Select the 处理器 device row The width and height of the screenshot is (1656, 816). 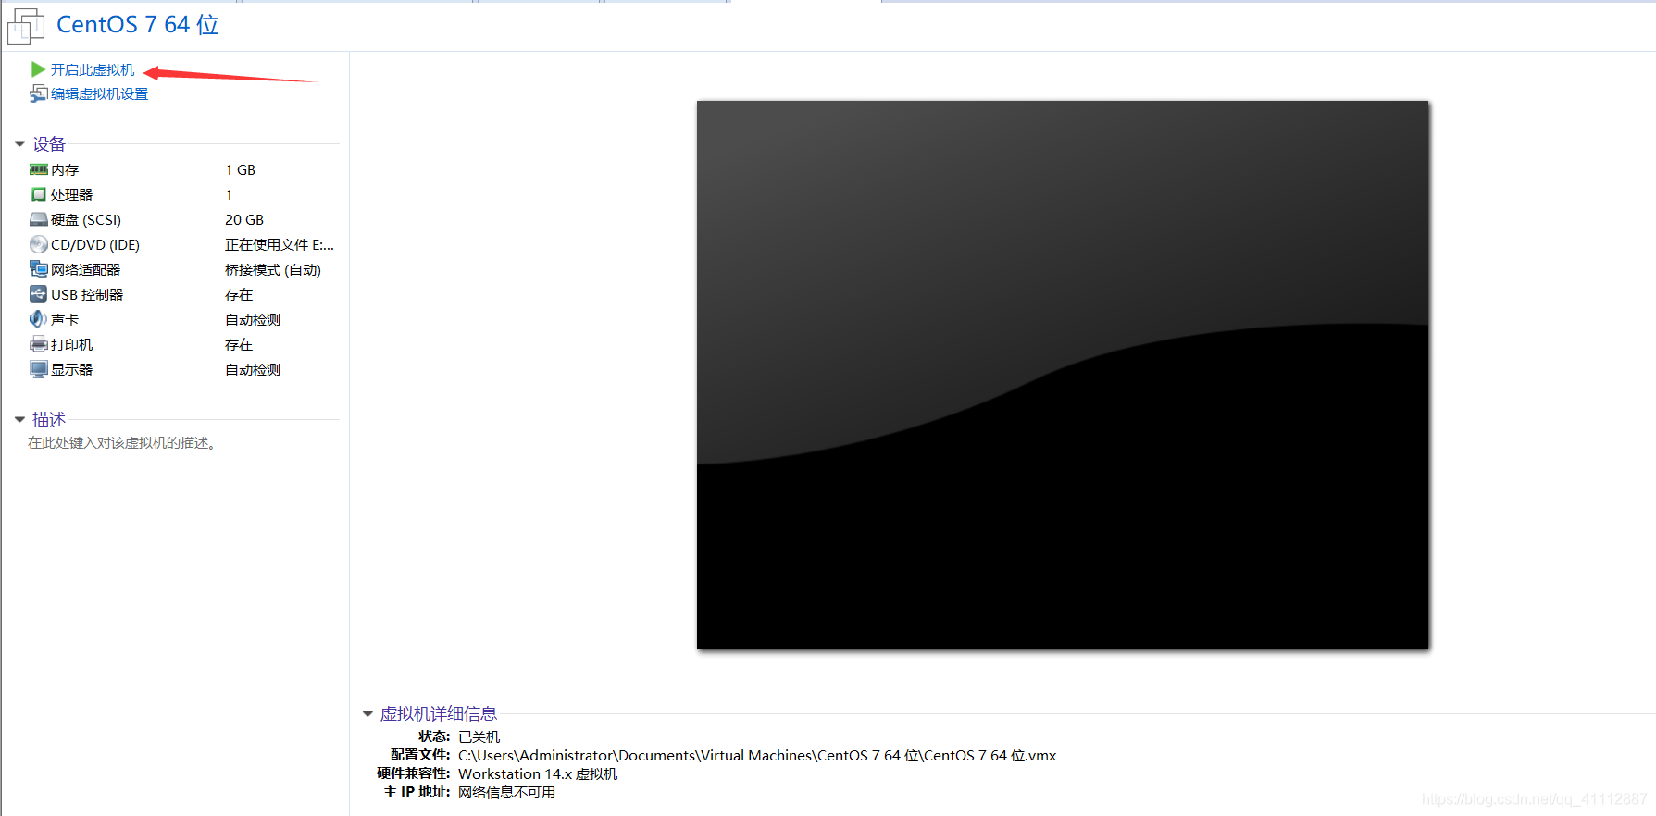182,195
